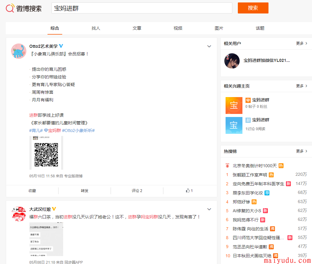
Task: Expand options chevron on 大武汉红娘 post
Action: point(209,209)
